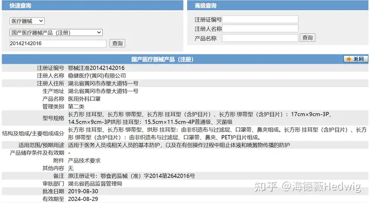The width and height of the screenshot is (370, 203).
Task: Click the 注册人名称 input field
Action: click(260, 29)
